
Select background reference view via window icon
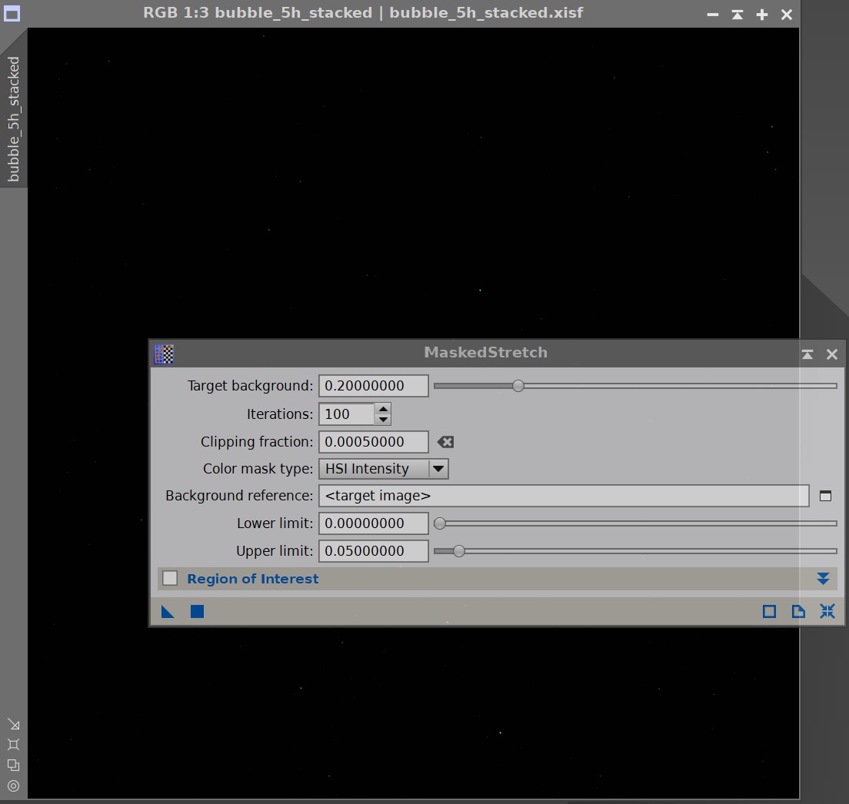pos(825,496)
